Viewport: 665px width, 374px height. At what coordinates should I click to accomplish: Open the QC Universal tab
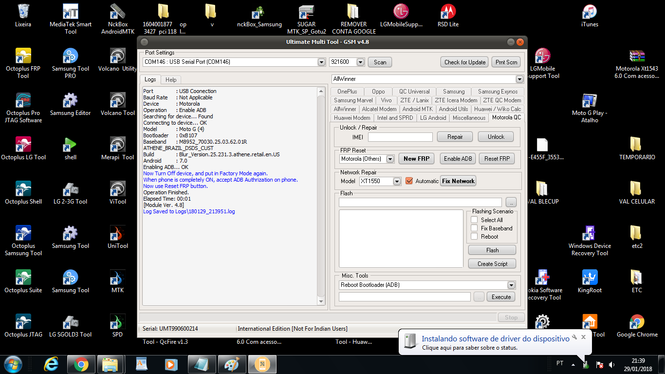[414, 92]
